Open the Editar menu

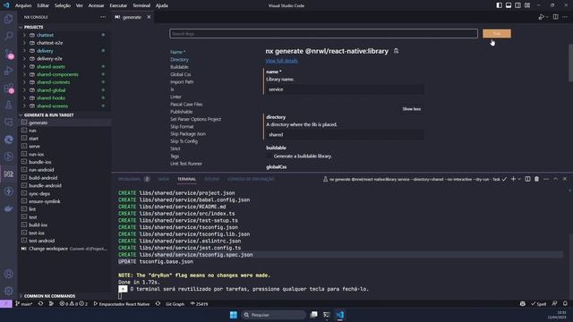(x=43, y=5)
